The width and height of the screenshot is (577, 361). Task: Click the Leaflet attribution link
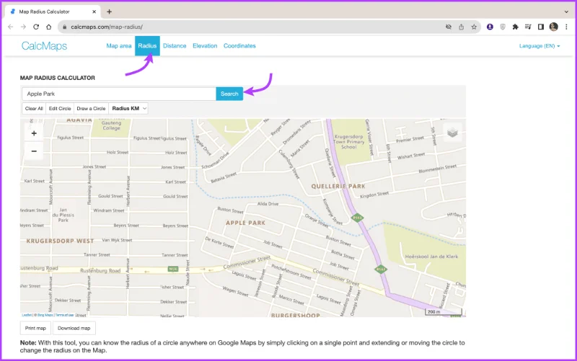(27, 315)
